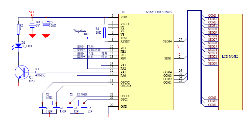Select the Roption 10K resistor symbol
The image size is (251, 125).
tap(82, 38)
